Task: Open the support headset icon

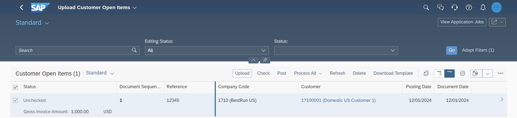Action: pos(454,8)
